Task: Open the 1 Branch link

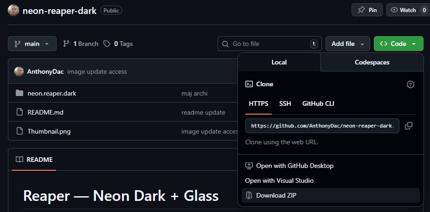Action: 81,44
